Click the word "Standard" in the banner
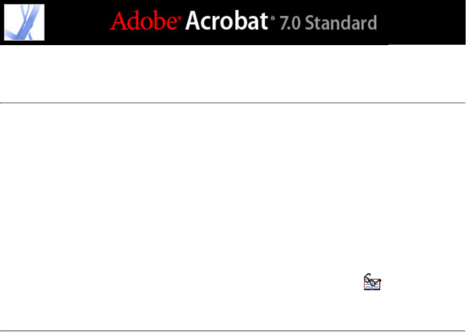466x332 pixels. 341,23
